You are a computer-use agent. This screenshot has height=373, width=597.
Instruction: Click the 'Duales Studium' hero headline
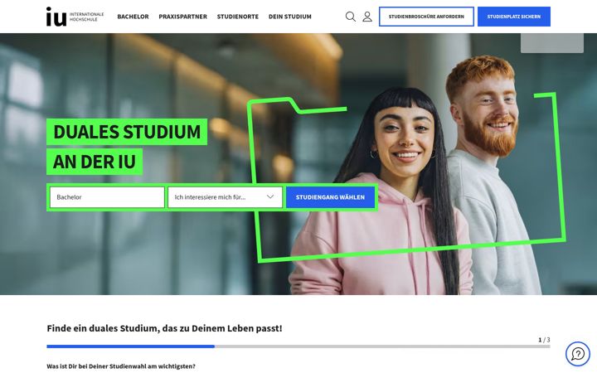coord(127,132)
